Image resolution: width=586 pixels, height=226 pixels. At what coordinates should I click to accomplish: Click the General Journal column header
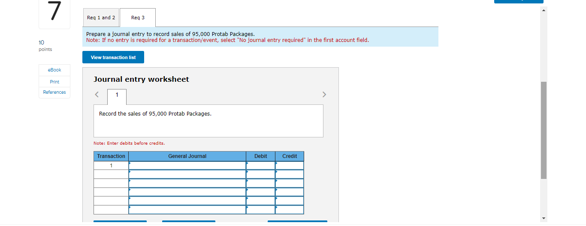coord(187,156)
